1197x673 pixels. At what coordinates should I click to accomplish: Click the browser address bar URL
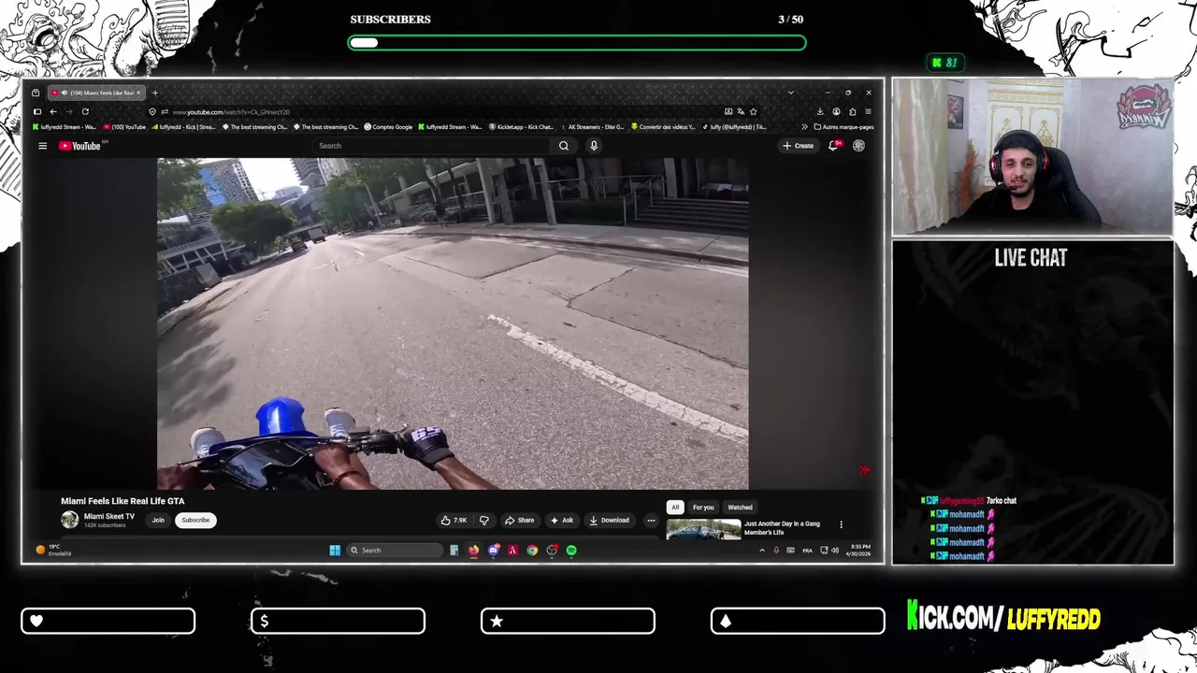[231, 112]
